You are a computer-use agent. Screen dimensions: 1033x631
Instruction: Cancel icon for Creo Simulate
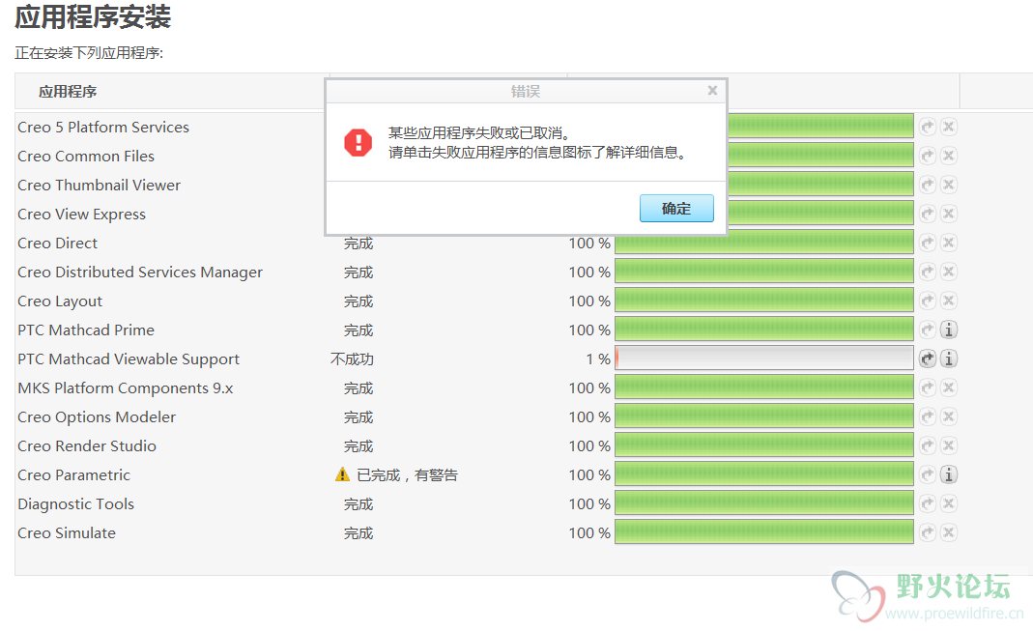coord(949,532)
